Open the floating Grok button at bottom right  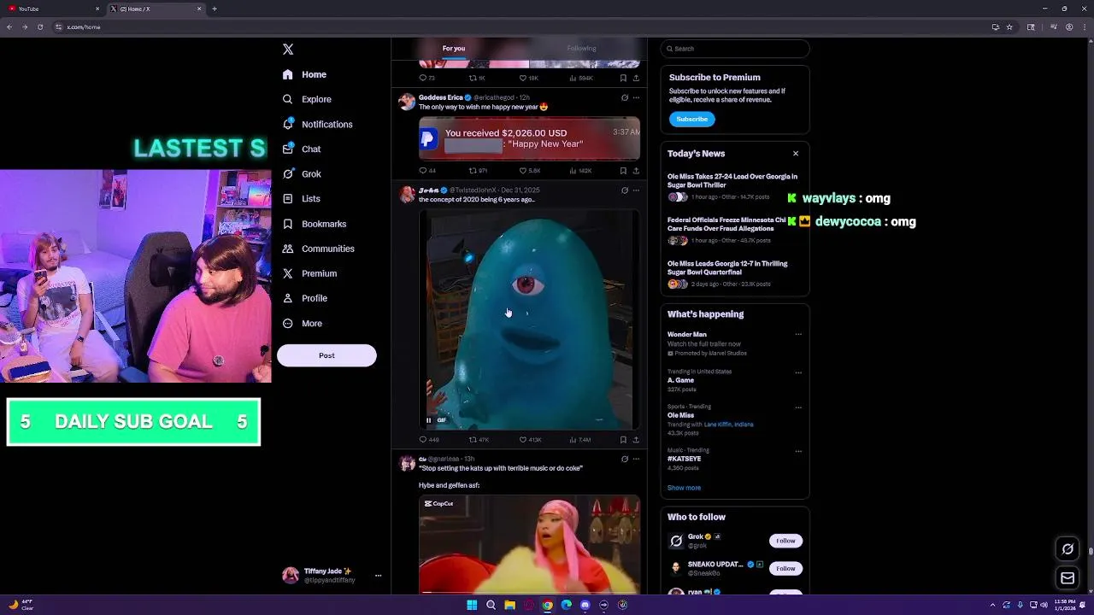tap(1068, 549)
